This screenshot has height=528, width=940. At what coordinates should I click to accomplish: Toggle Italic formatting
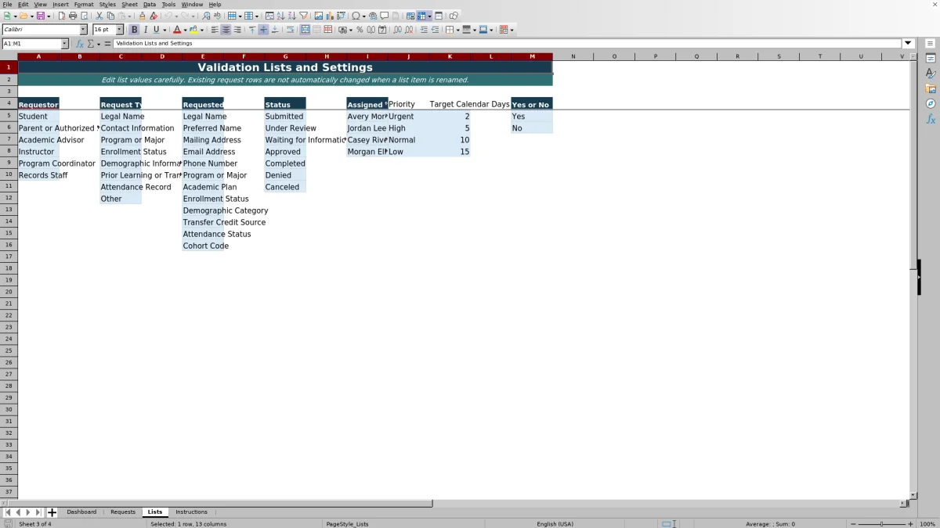coord(145,30)
